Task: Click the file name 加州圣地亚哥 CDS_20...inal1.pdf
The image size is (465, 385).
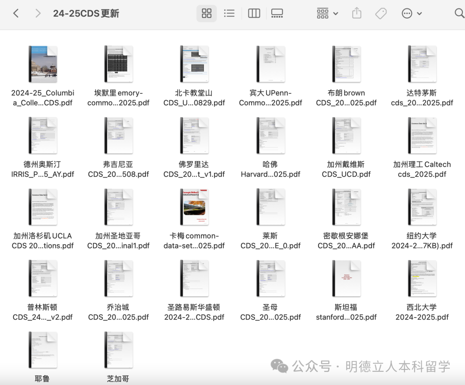Action: [118, 241]
